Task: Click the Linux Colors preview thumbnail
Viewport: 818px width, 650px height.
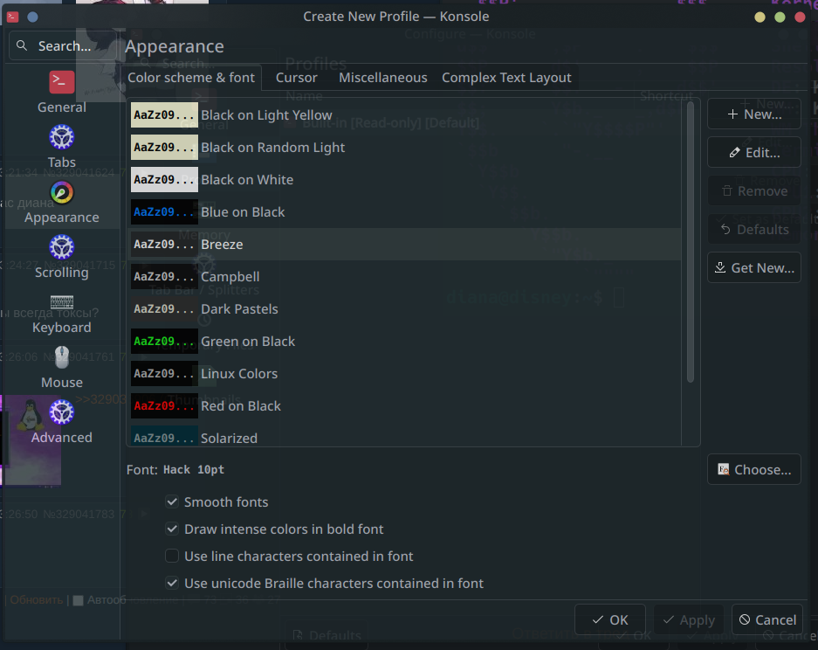Action: click(164, 374)
